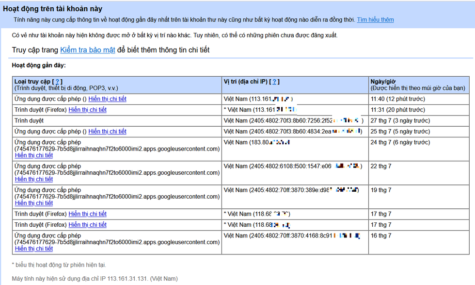Show details for the 16 thg 7 authorized app
This screenshot has width=475, height=285.
[x=34, y=249]
